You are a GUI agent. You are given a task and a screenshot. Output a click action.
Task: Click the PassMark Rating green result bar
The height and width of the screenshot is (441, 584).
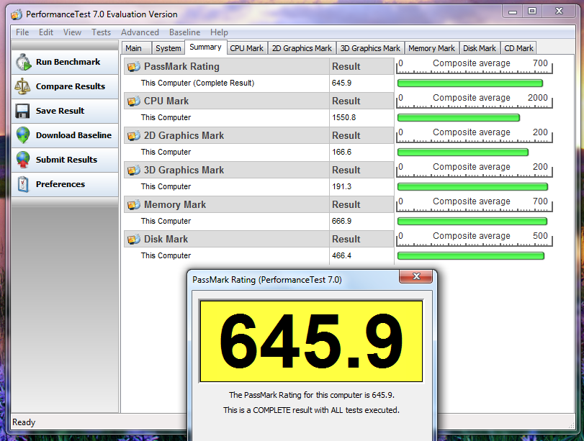(470, 83)
